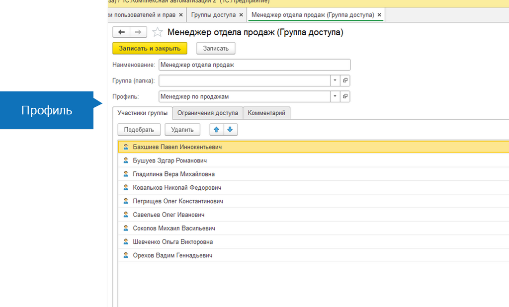Click user icon beside Петрищев Олег Константинович
Image resolution: width=509 pixels, height=307 pixels.
coord(126,201)
